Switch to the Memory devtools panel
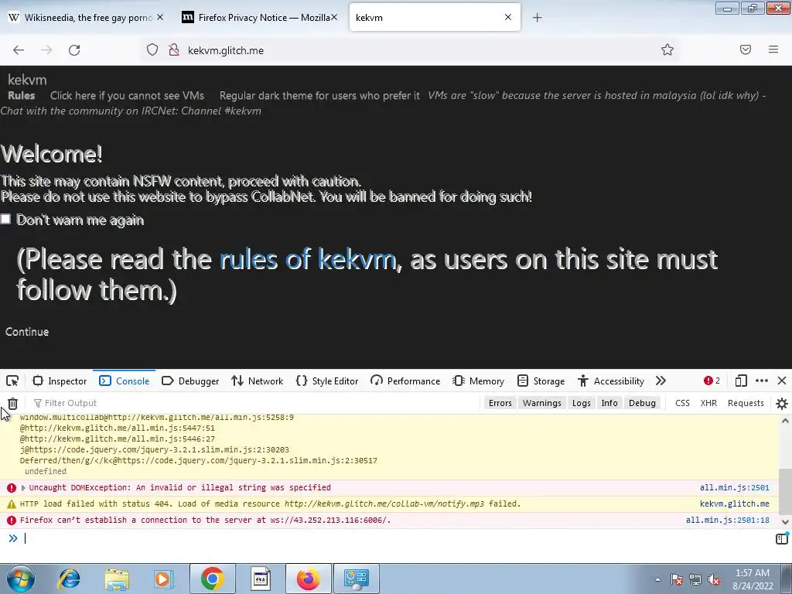Viewport: 792px width, 594px height. coord(478,381)
